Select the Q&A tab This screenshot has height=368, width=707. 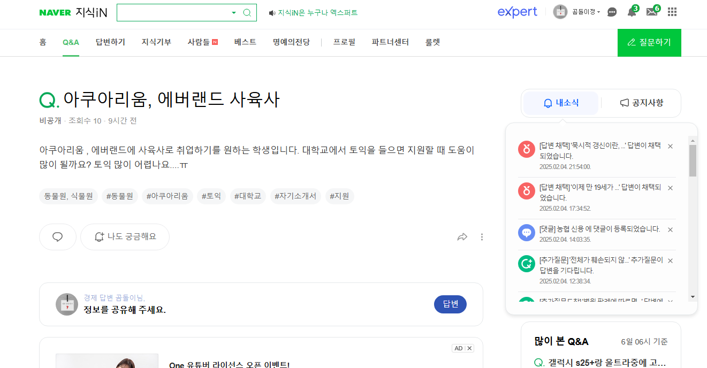71,42
